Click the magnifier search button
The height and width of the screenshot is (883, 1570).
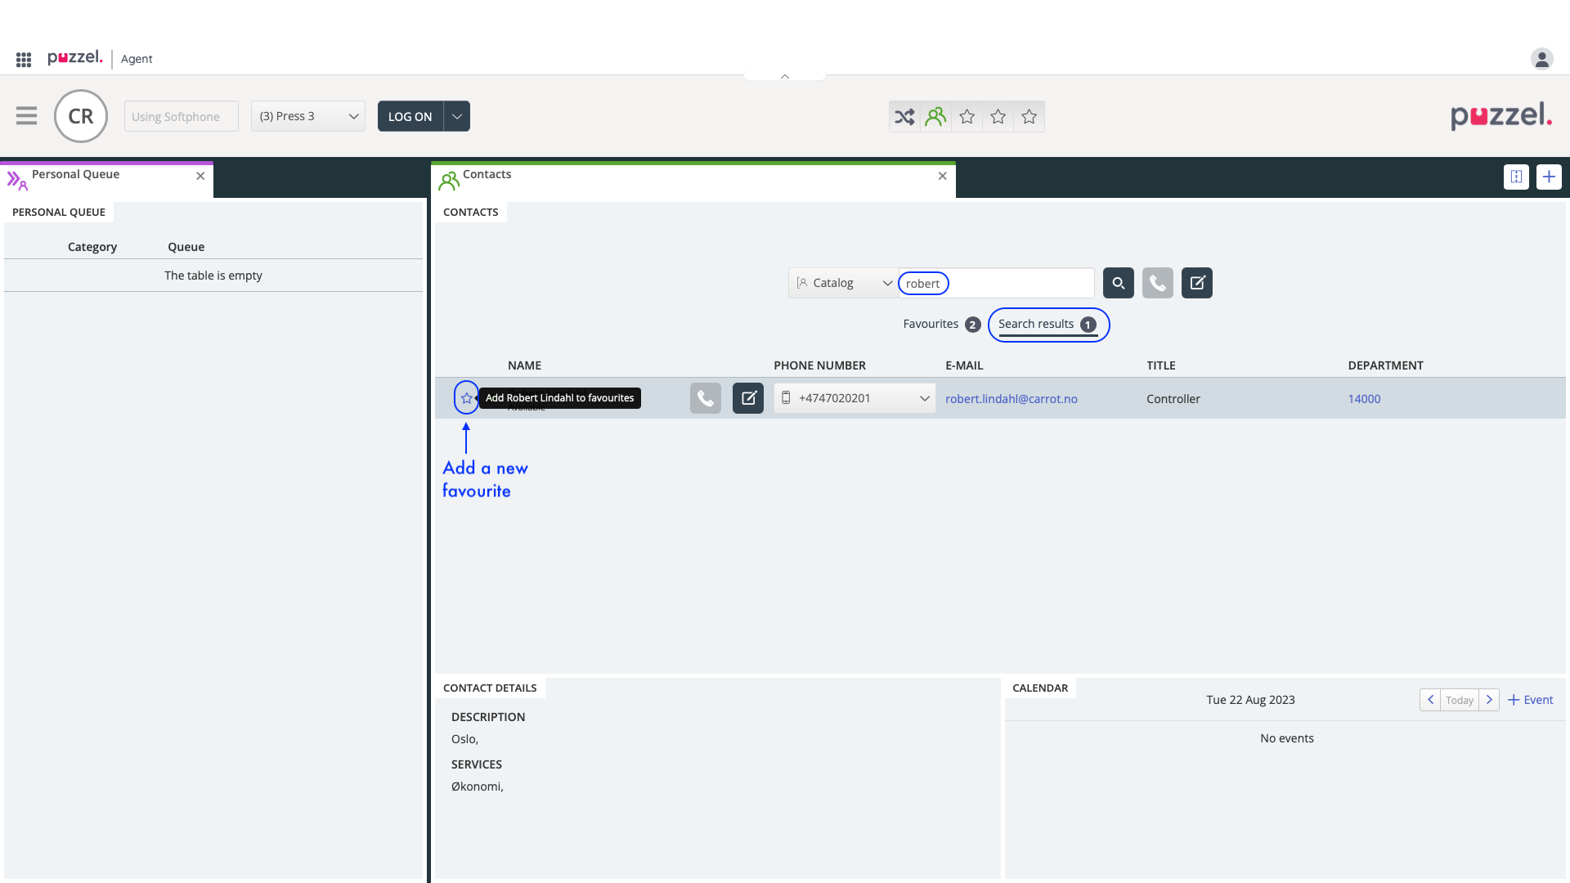tap(1118, 283)
